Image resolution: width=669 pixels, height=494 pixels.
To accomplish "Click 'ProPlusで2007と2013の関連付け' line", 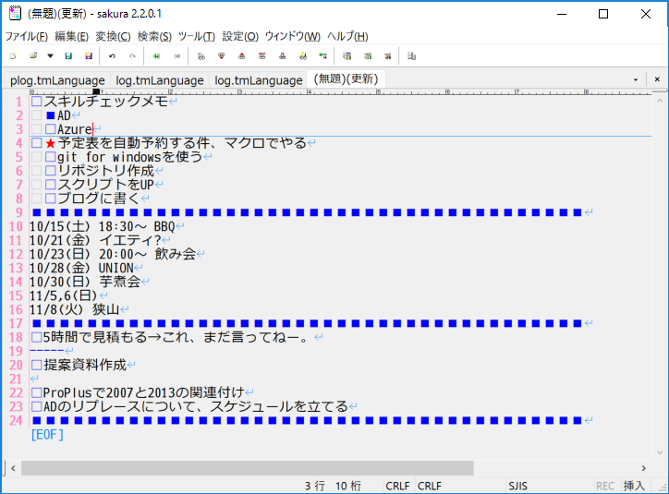I will 143,392.
